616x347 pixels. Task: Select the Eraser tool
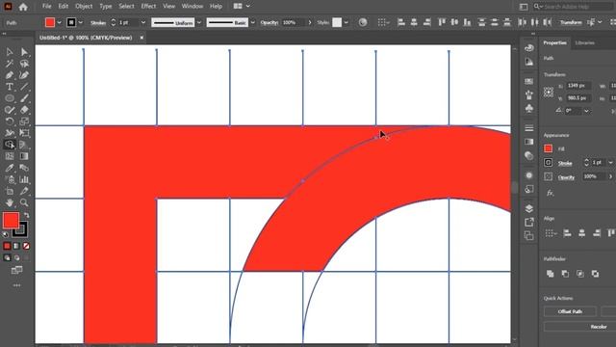(24, 110)
